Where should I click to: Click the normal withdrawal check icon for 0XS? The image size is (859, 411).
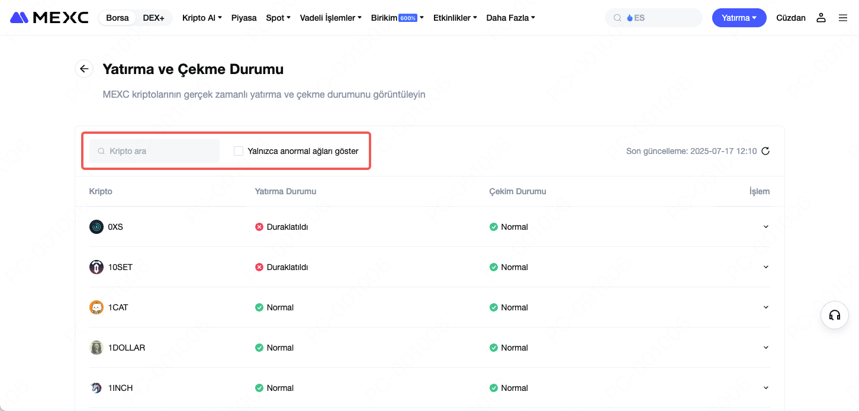point(494,227)
